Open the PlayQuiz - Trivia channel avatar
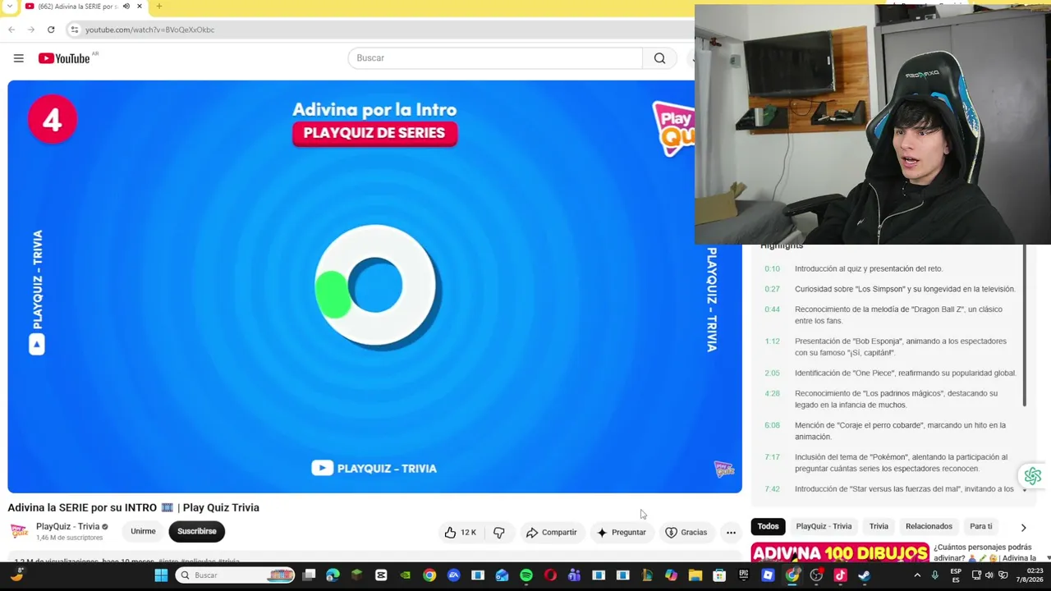 pos(19,531)
